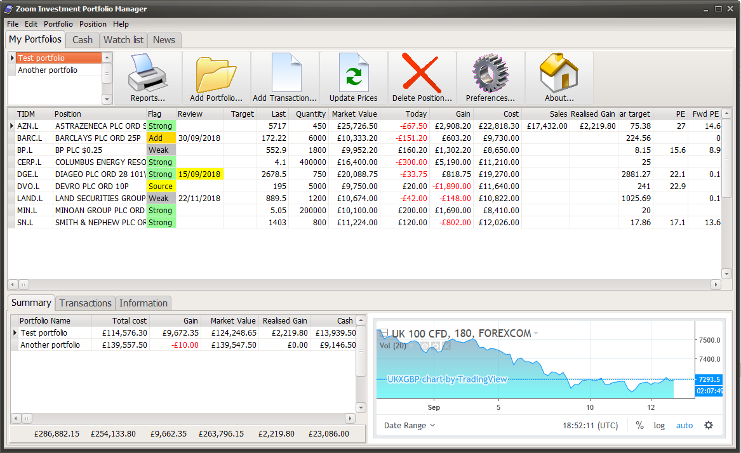Open the Portfolio menu
Screen dimensions: 741x453
[x=58, y=23]
